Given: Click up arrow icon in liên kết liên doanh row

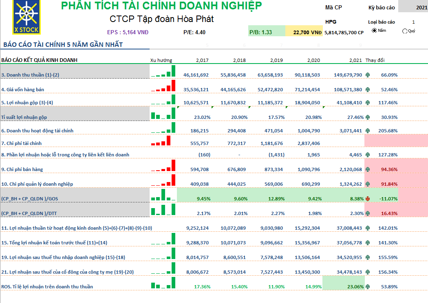Looking at the screenshot, I should pyautogui.click(x=368, y=155).
